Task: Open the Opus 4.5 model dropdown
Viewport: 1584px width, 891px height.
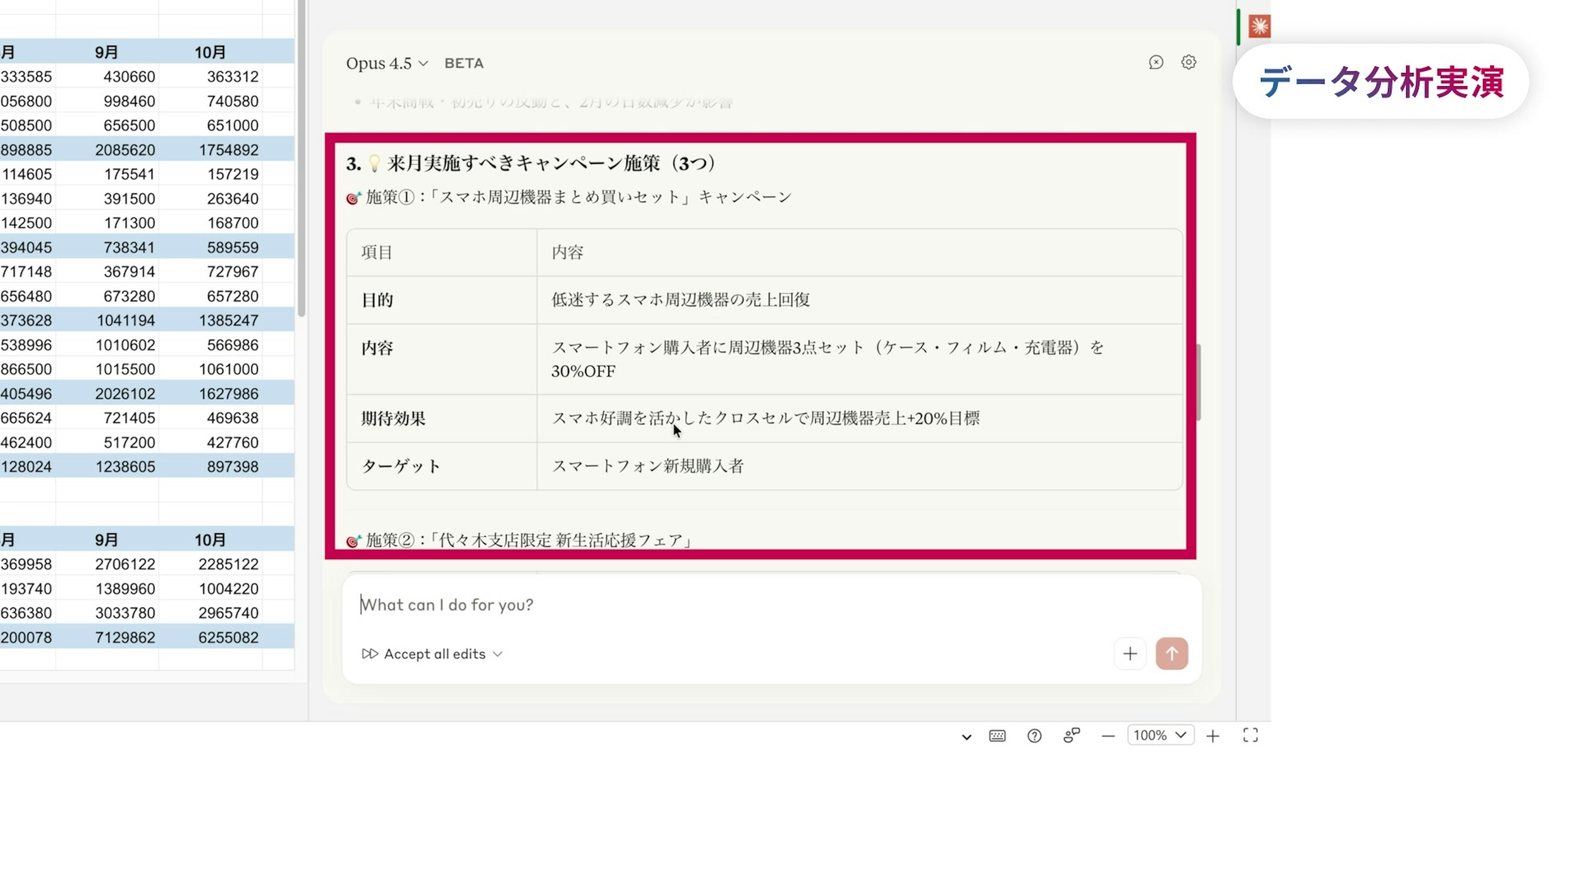Action: [x=387, y=64]
